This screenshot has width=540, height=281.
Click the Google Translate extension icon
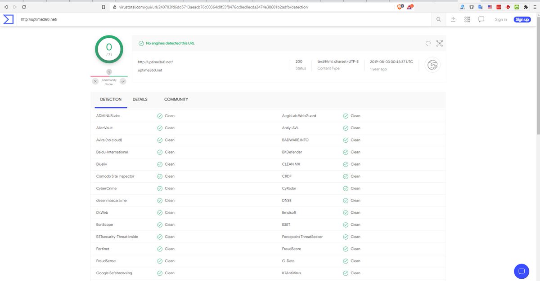pos(481,7)
